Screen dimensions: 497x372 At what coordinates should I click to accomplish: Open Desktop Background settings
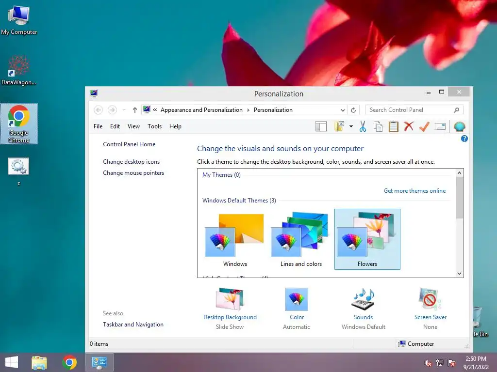pyautogui.click(x=230, y=309)
